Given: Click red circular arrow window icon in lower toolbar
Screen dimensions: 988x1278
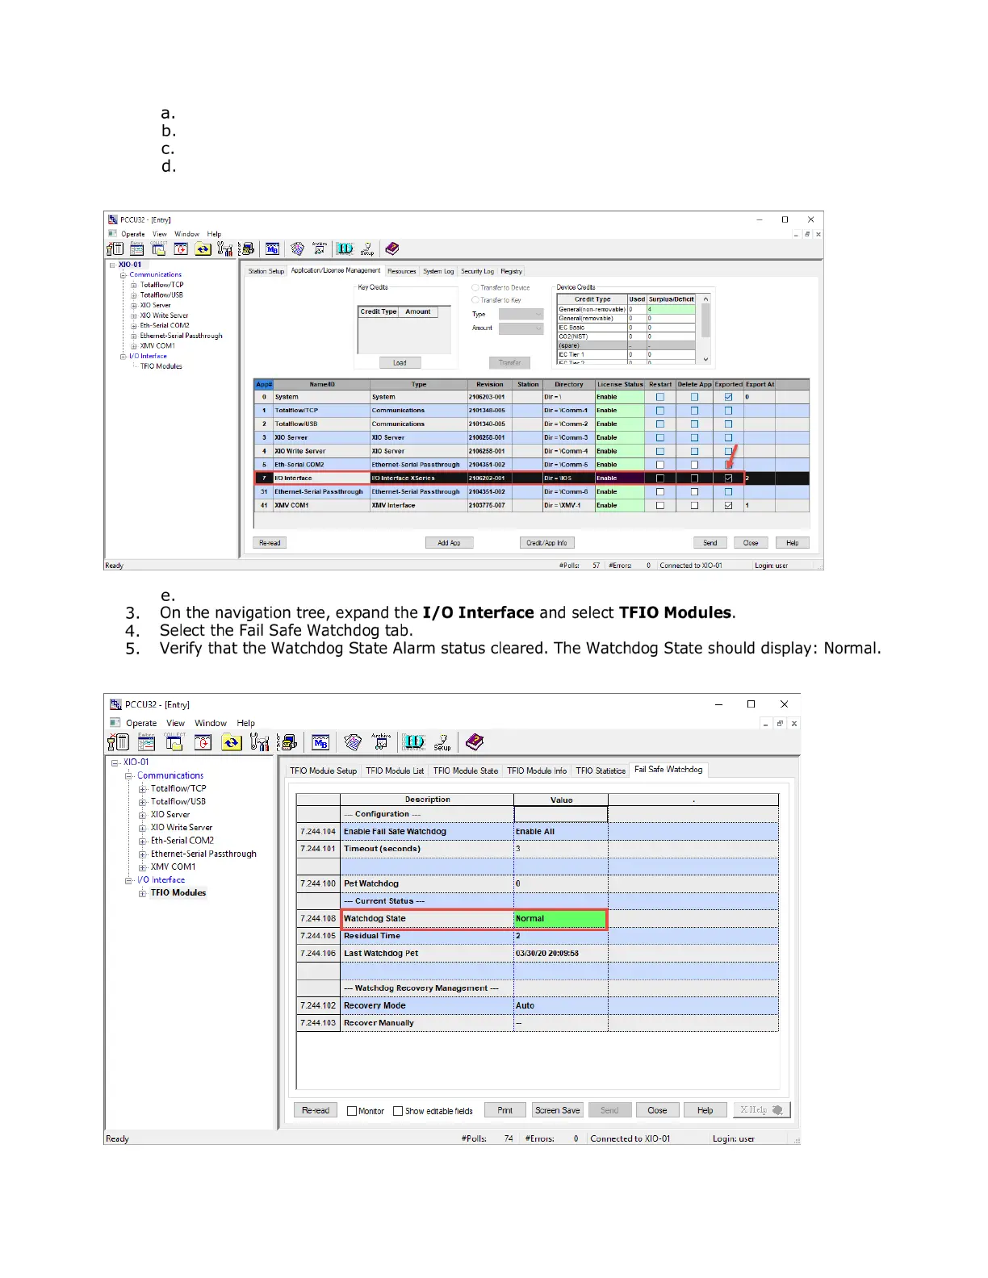Looking at the screenshot, I should (x=203, y=741).
